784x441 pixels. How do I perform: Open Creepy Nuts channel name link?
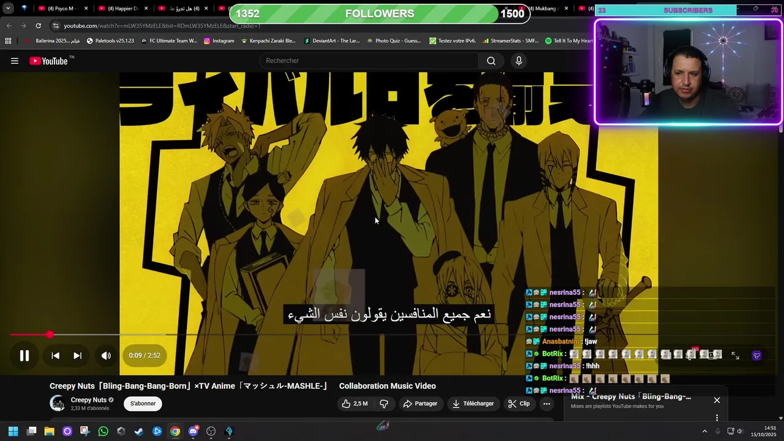coord(89,400)
